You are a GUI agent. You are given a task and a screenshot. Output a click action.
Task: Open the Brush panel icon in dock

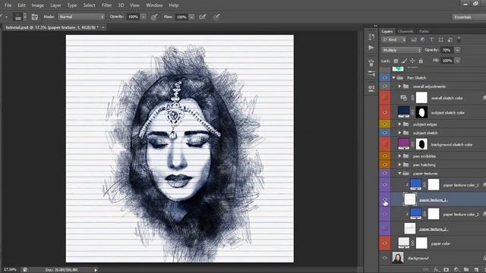click(371, 62)
